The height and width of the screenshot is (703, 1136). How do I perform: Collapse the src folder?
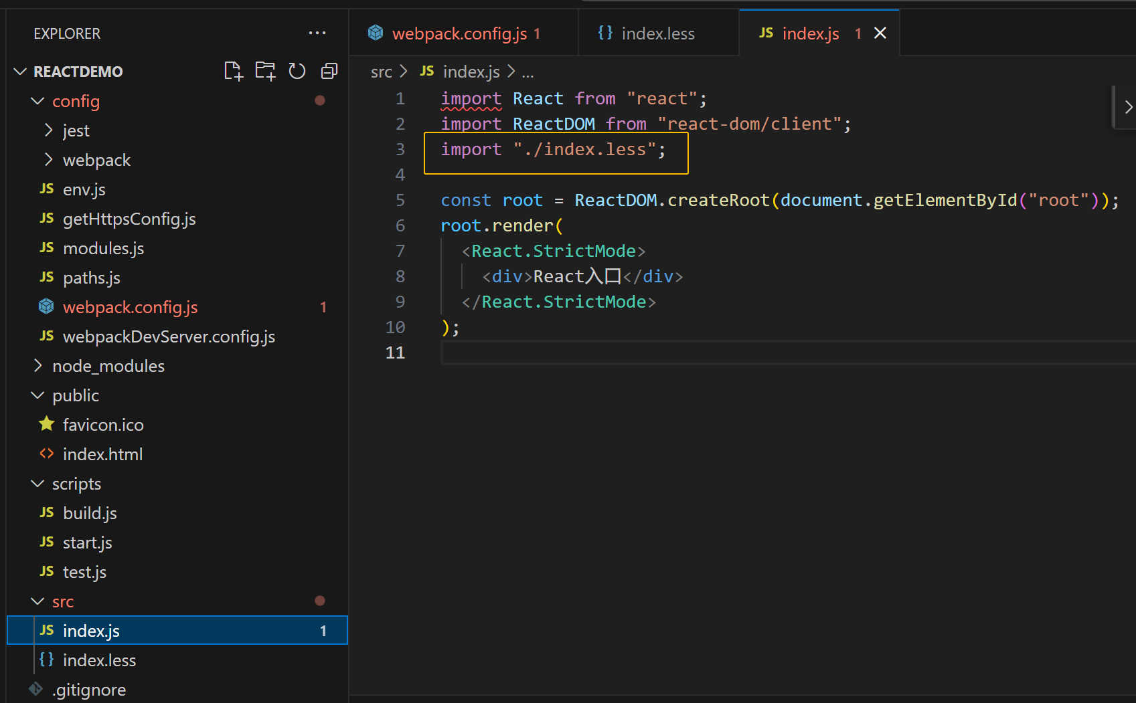pyautogui.click(x=37, y=601)
